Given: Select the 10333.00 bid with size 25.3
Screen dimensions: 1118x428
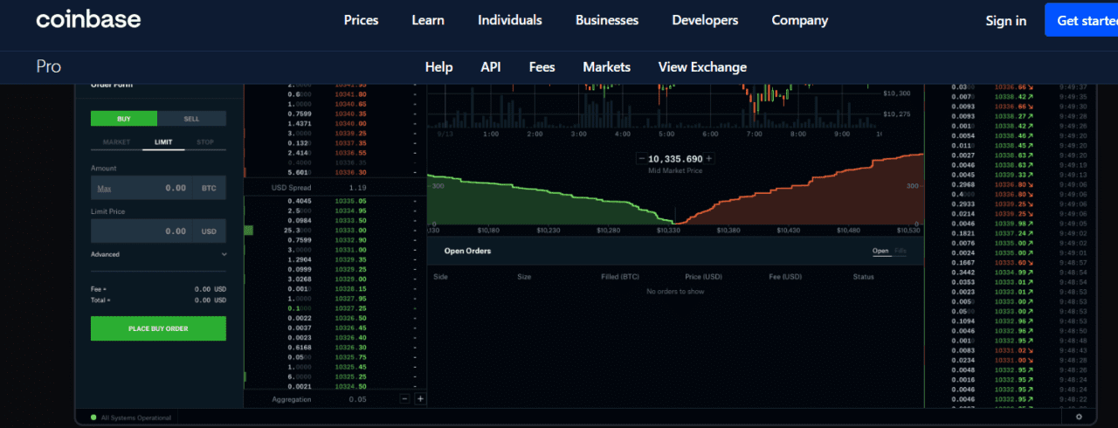Looking at the screenshot, I should point(335,231).
